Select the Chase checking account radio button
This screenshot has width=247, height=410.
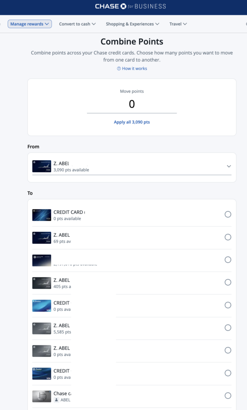pyautogui.click(x=228, y=396)
